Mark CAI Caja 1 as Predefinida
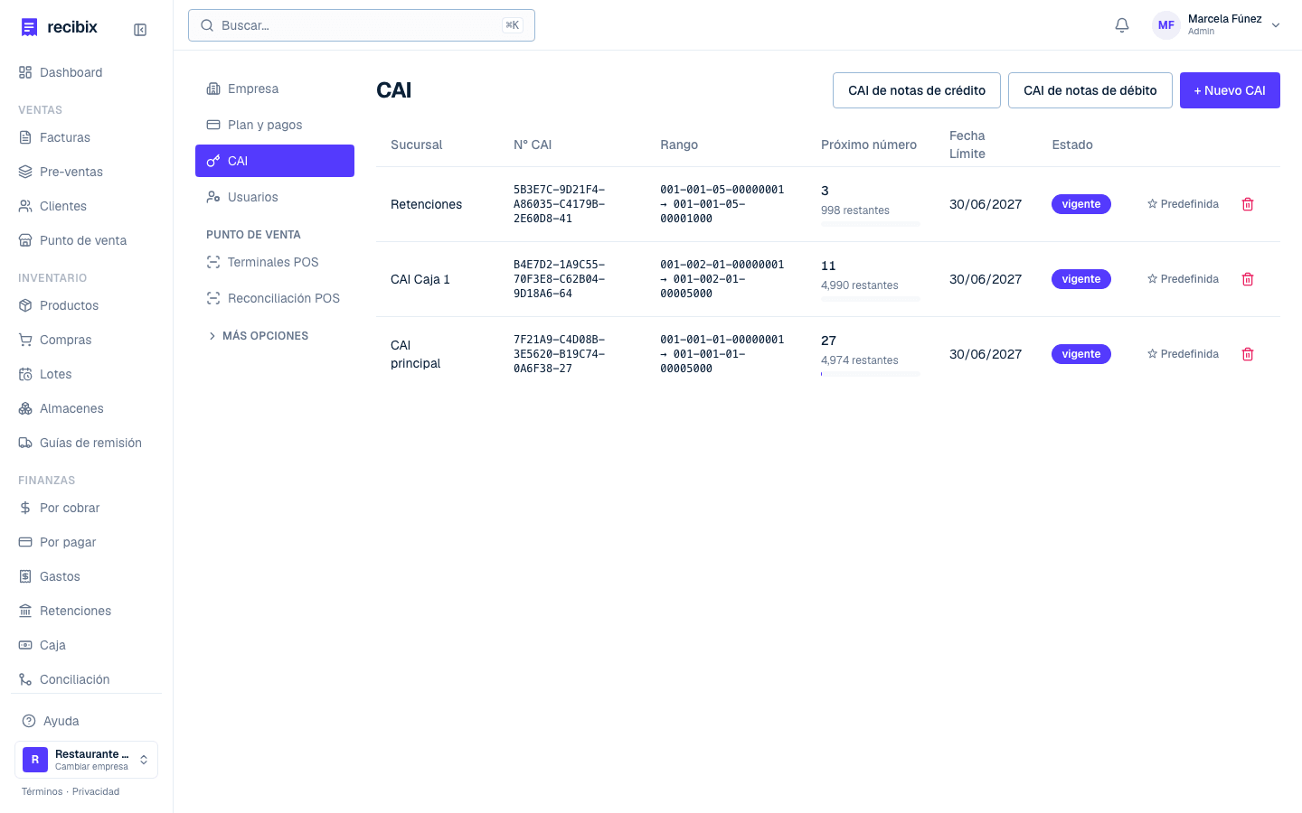 pyautogui.click(x=1183, y=279)
